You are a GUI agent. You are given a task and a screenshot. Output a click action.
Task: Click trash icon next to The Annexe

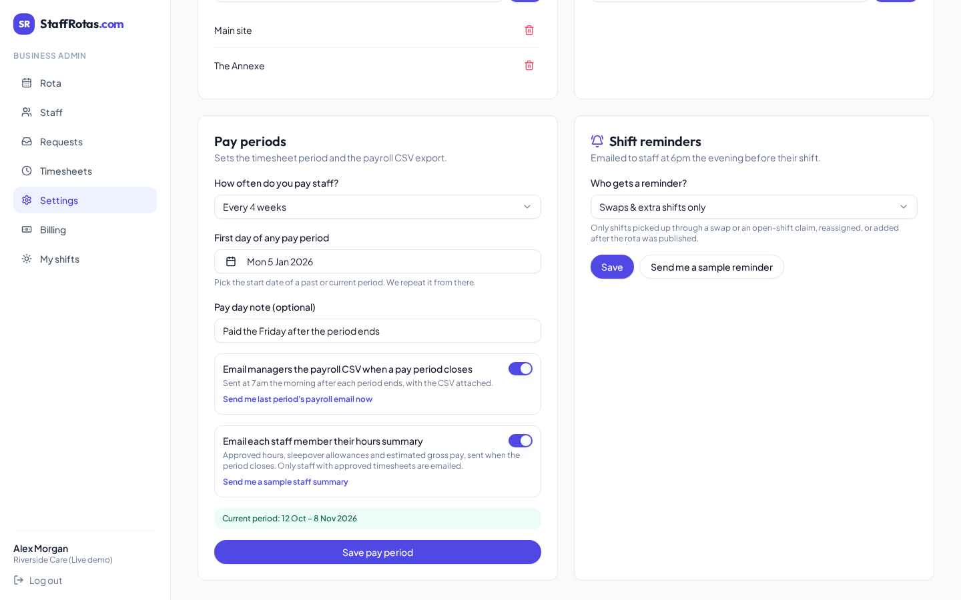coord(529,65)
